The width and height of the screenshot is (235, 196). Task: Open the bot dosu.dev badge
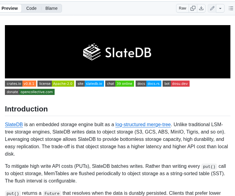176,84
